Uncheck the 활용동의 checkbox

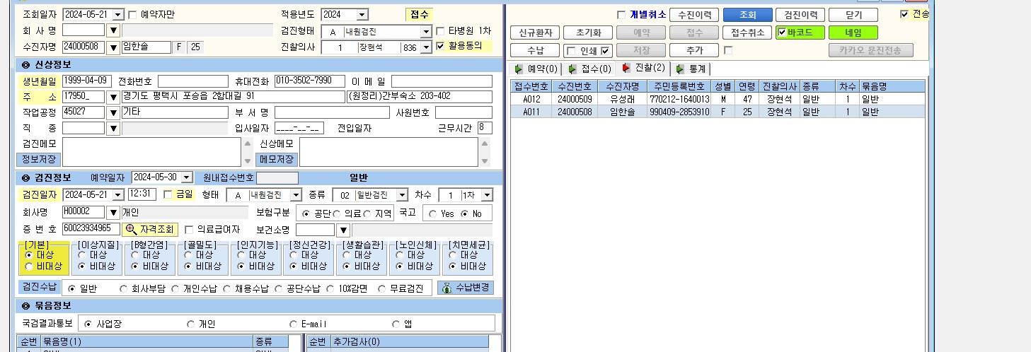pyautogui.click(x=440, y=46)
